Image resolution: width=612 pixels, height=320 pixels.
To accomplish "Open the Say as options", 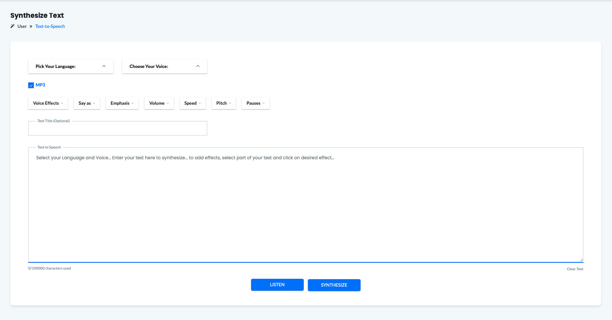I will pyautogui.click(x=87, y=103).
